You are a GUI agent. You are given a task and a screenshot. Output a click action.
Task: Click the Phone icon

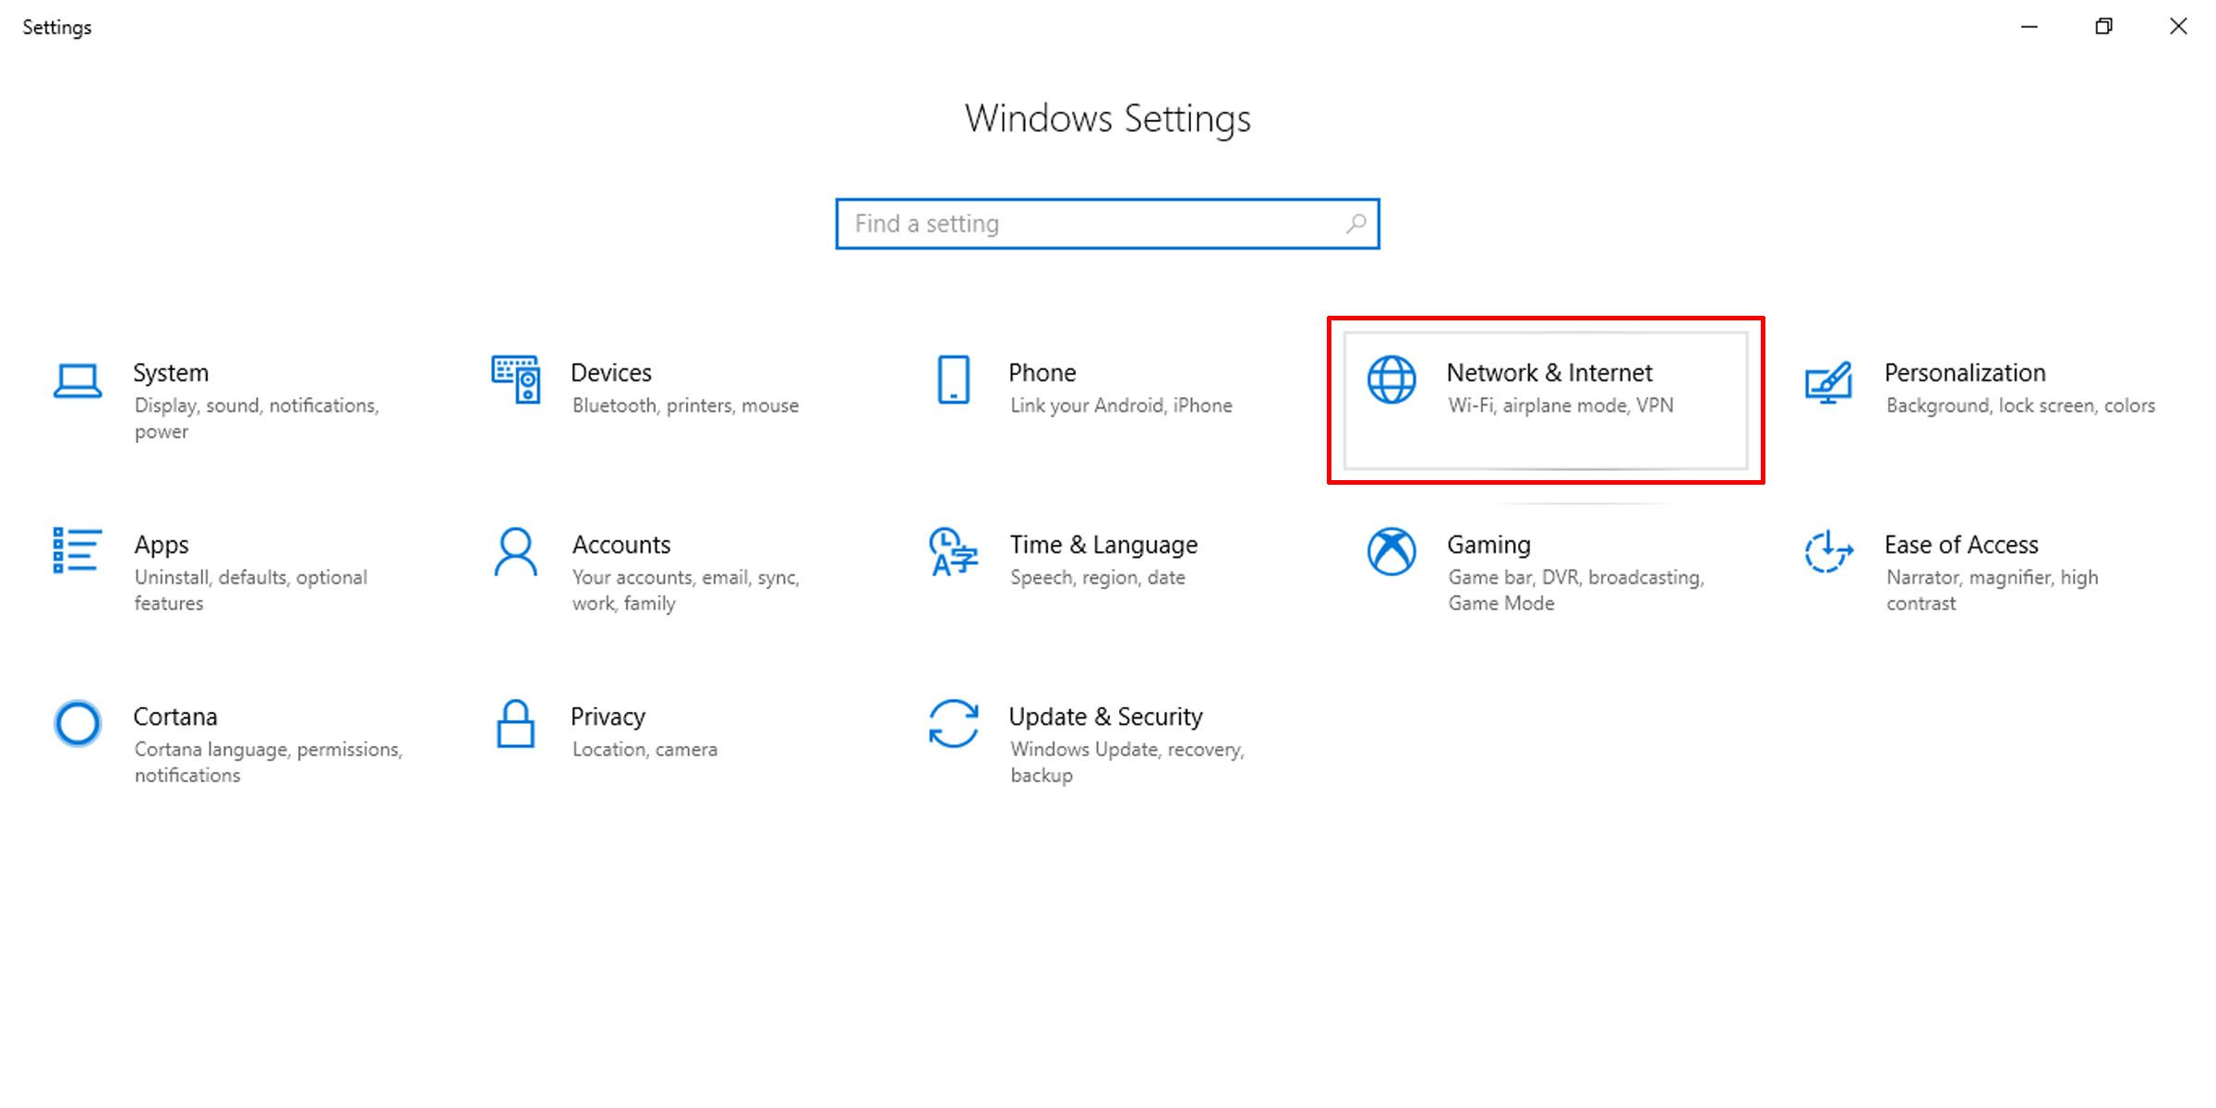pos(953,379)
